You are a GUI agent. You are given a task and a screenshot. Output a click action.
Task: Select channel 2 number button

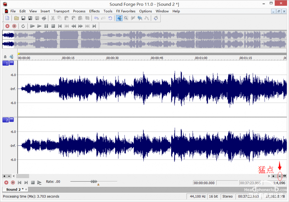pos(6,120)
